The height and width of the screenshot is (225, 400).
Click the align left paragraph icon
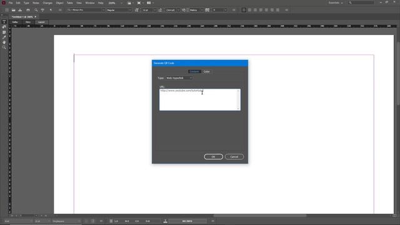click(x=244, y=10)
